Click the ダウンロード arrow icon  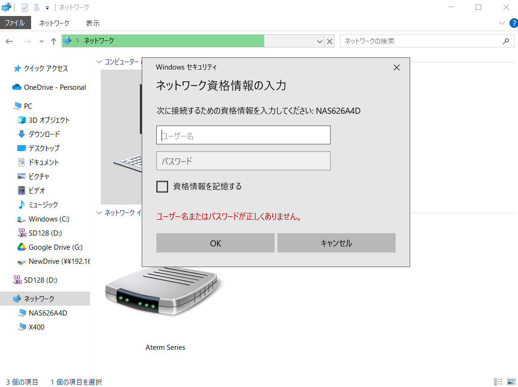22,134
